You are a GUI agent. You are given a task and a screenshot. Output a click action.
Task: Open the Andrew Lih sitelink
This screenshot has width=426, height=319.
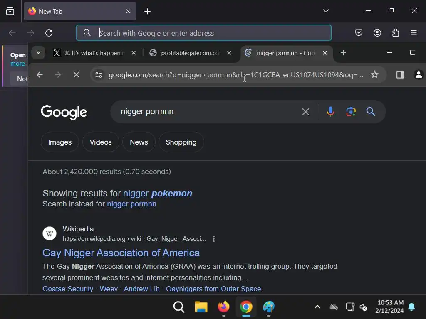(x=141, y=289)
